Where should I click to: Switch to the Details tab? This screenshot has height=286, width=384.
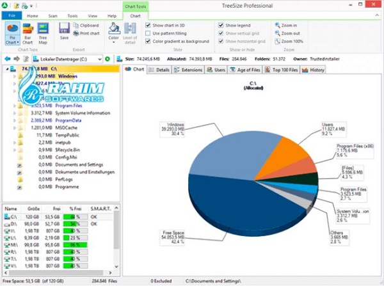coord(159,70)
